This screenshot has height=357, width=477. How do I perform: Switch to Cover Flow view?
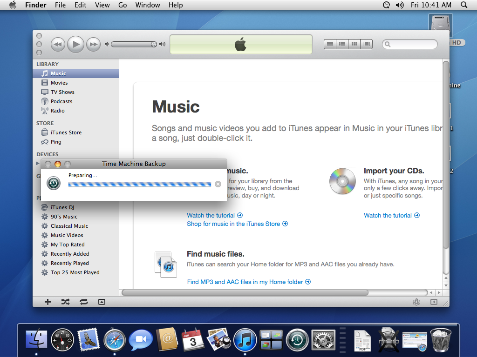(x=366, y=44)
